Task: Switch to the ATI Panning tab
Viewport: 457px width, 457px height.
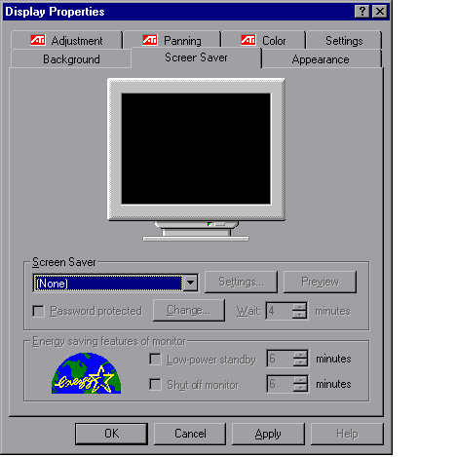Action: 172,40
